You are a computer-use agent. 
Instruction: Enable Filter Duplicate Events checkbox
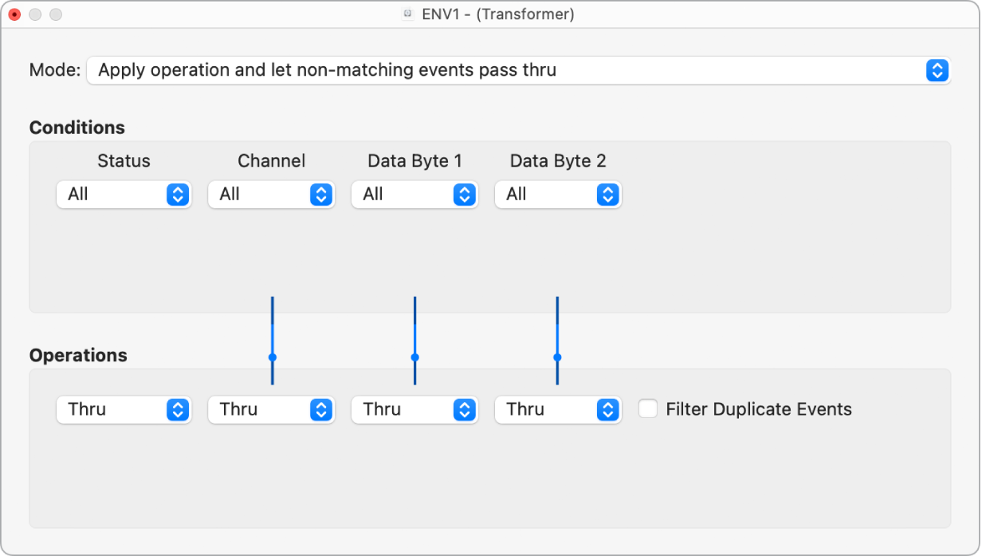pyautogui.click(x=649, y=409)
